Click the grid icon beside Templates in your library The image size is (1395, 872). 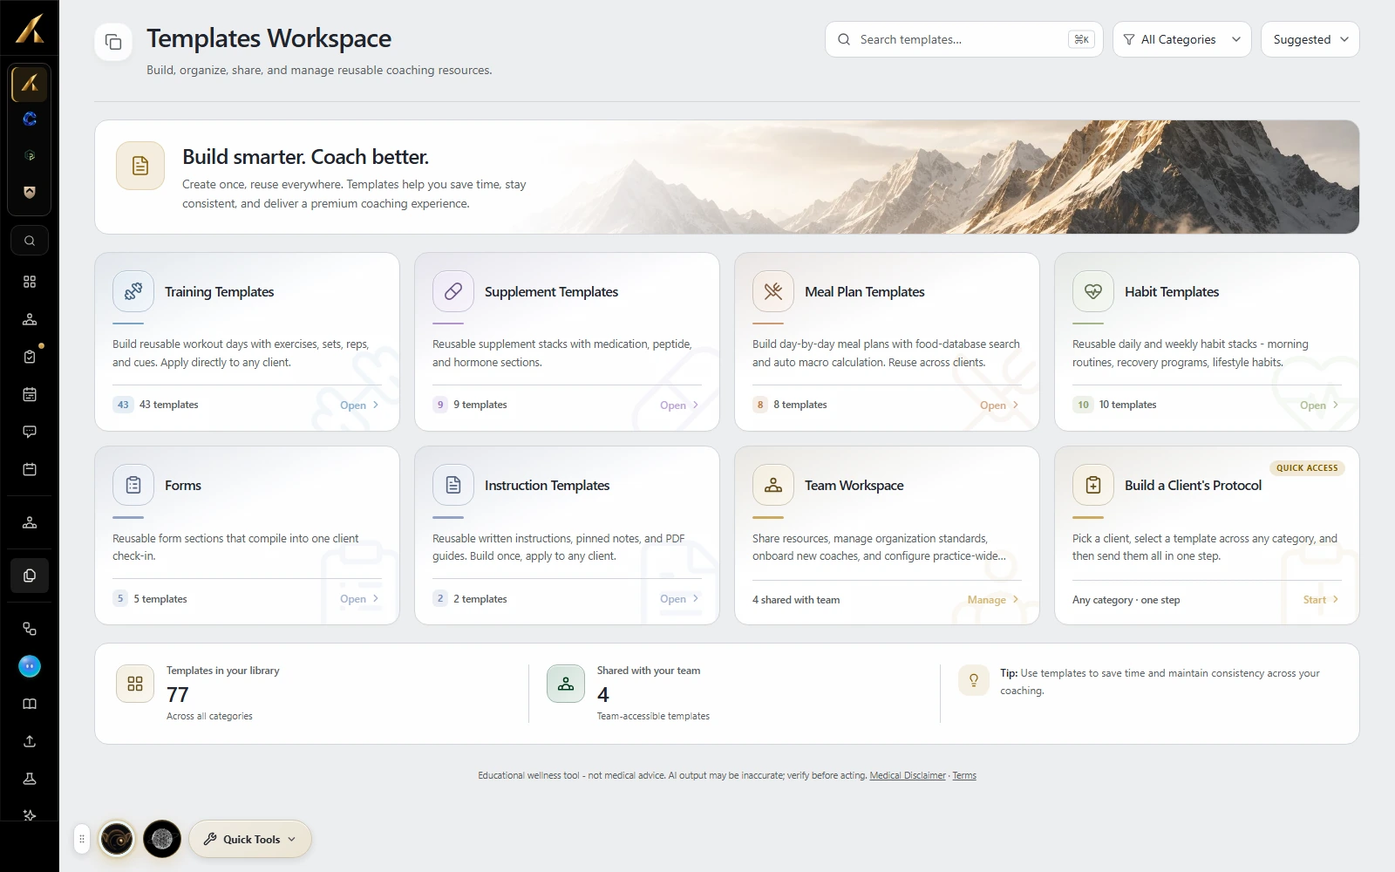click(135, 684)
